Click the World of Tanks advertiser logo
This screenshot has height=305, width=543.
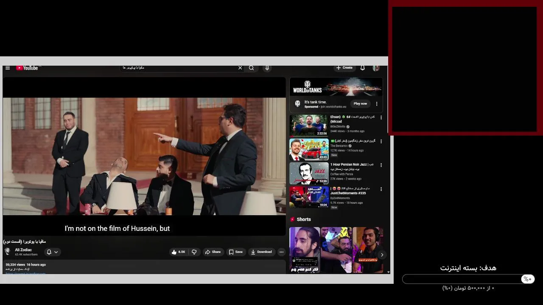pyautogui.click(x=297, y=104)
